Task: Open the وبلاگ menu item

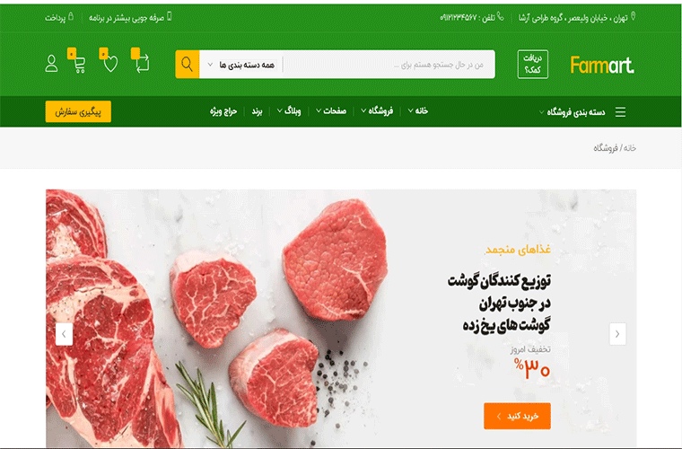Action: click(x=289, y=111)
